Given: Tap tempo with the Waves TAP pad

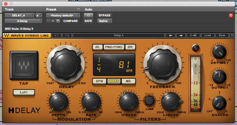Looking at the screenshot, I should (x=24, y=65).
